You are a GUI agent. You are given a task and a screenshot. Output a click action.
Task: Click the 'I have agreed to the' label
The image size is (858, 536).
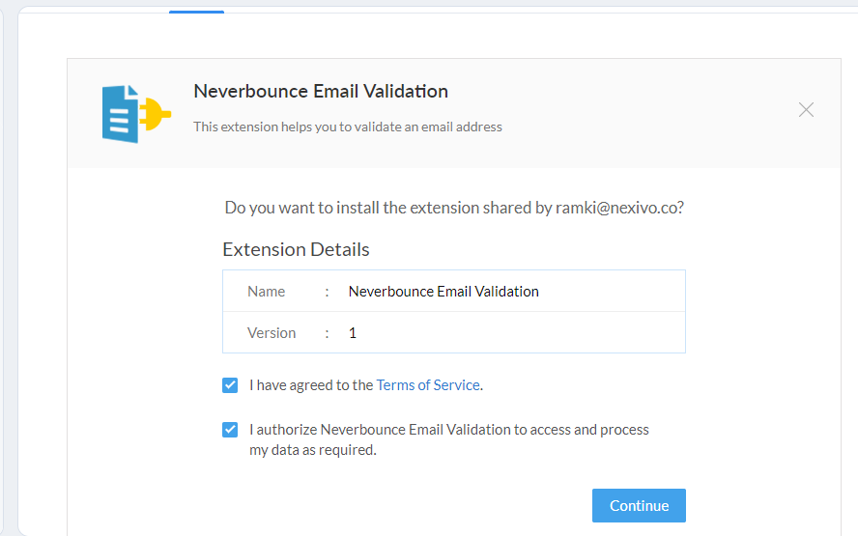coord(311,385)
